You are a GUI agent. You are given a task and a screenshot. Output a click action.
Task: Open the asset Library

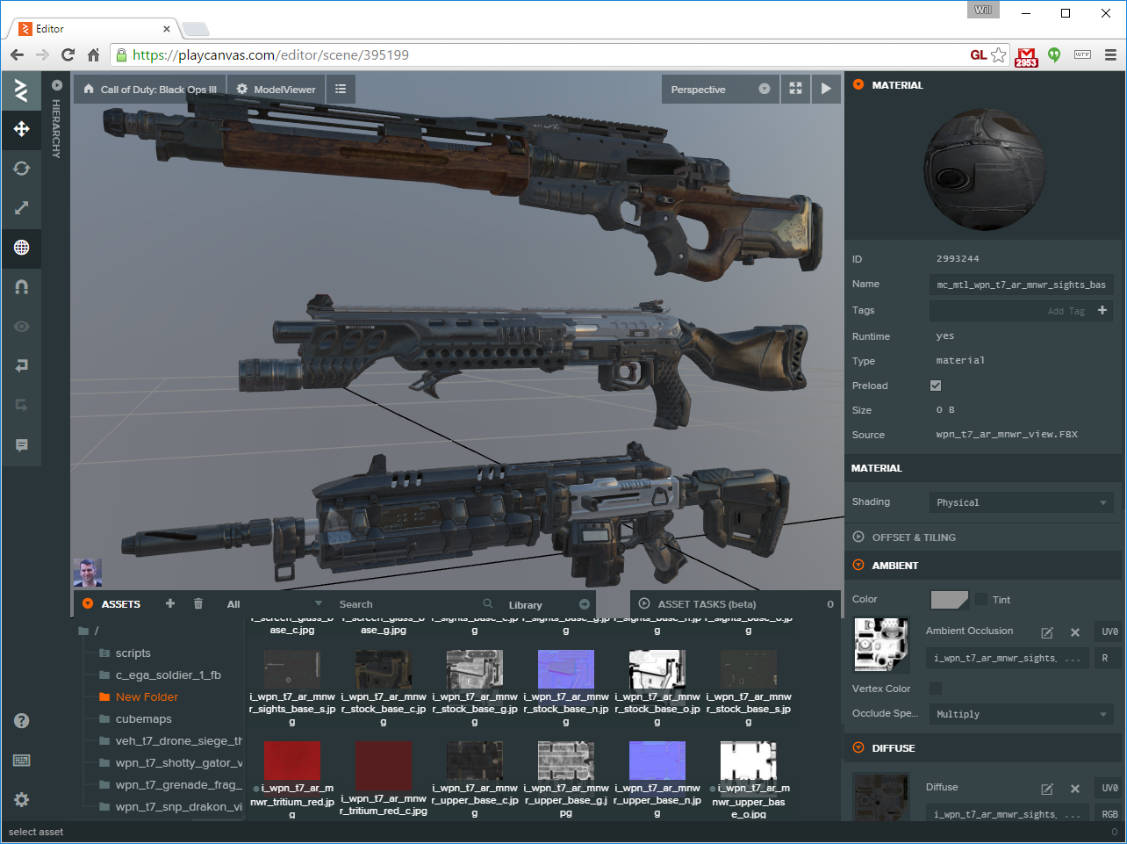pos(525,605)
